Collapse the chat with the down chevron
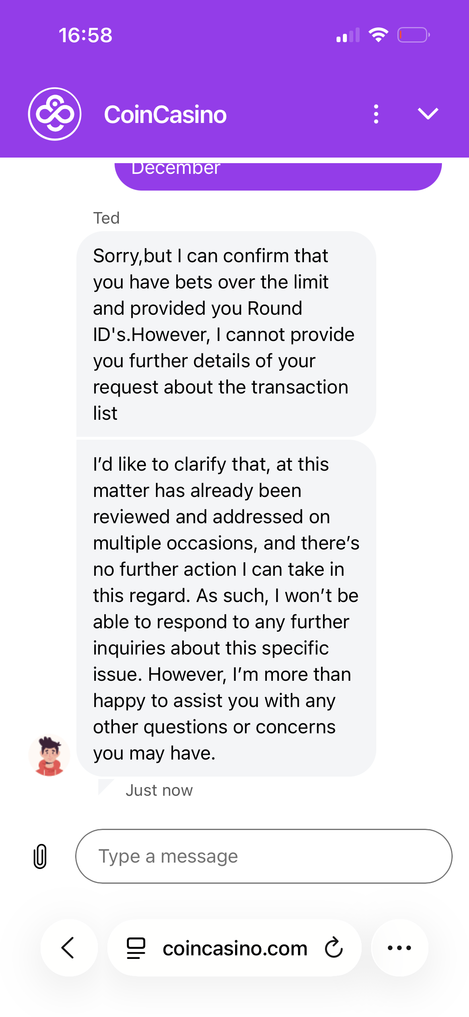The image size is (469, 1017). pyautogui.click(x=428, y=114)
